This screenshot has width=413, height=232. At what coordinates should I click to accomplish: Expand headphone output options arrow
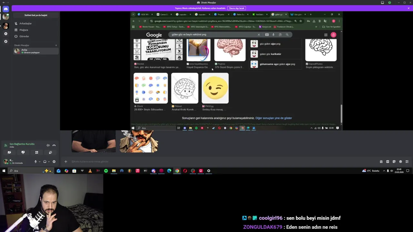(49, 162)
